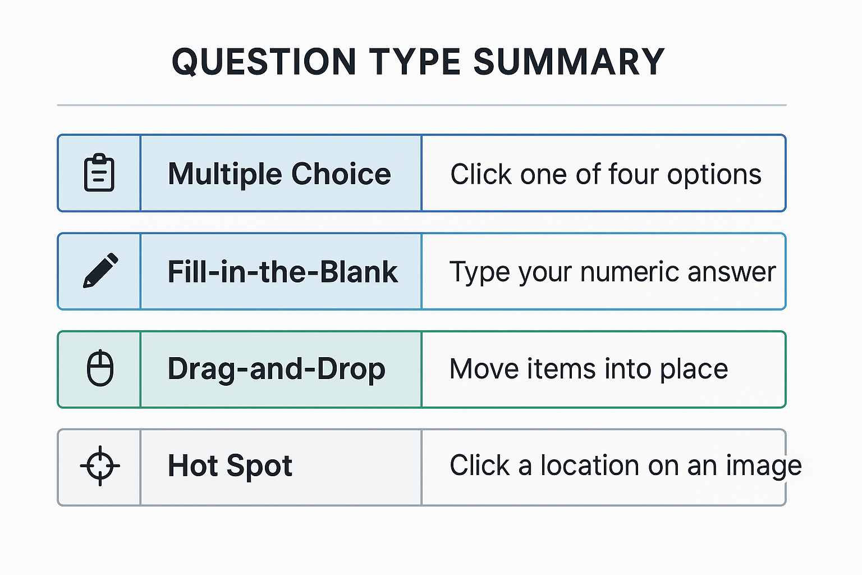Screen dimensions: 862x575
Task: Click the 'Click a location on an image' description
Action: 625,466
